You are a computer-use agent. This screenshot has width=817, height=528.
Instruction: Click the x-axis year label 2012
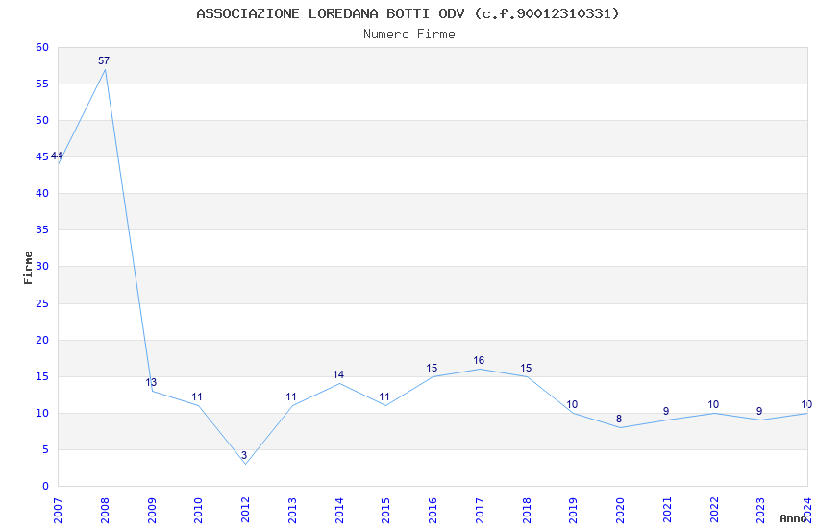click(245, 511)
